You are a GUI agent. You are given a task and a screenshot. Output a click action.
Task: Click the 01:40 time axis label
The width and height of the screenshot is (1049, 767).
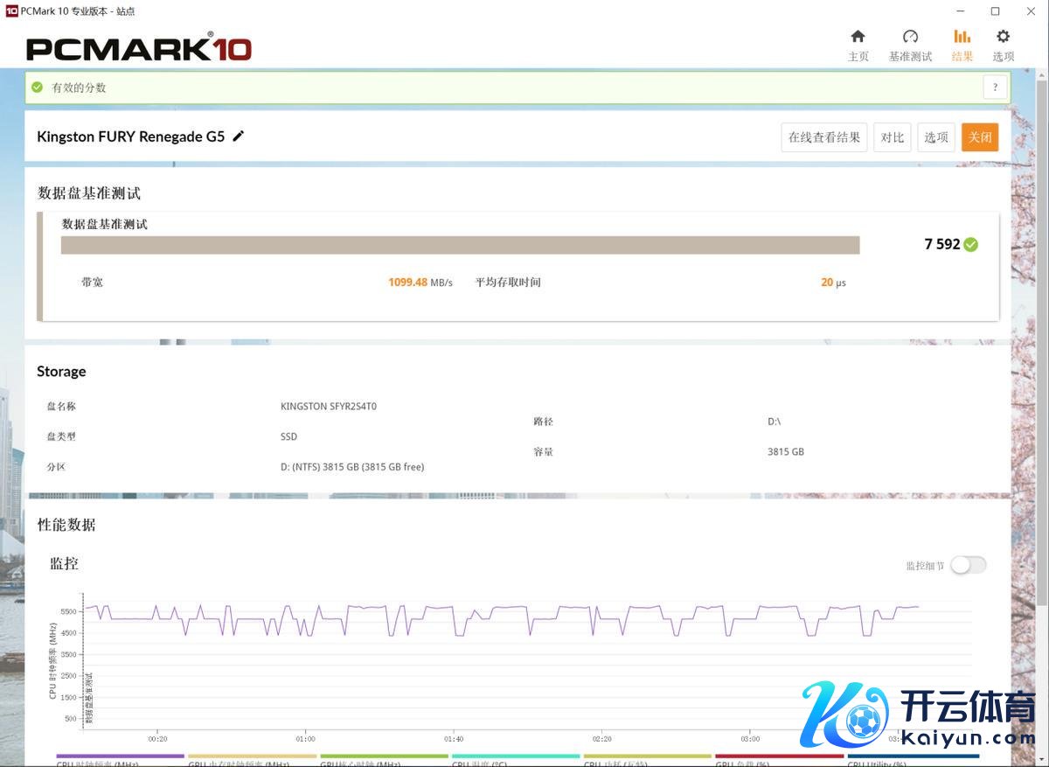pyautogui.click(x=453, y=739)
